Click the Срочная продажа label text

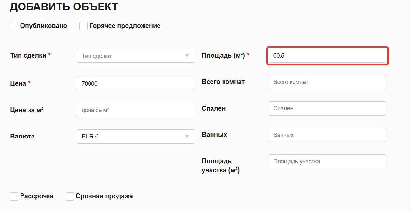[x=104, y=196]
